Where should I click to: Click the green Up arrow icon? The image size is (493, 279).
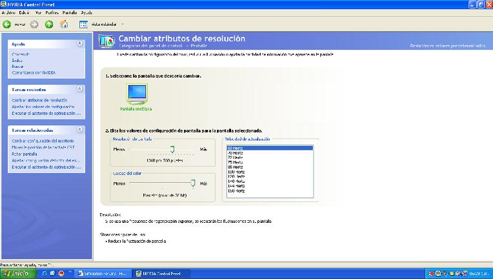click(49, 25)
